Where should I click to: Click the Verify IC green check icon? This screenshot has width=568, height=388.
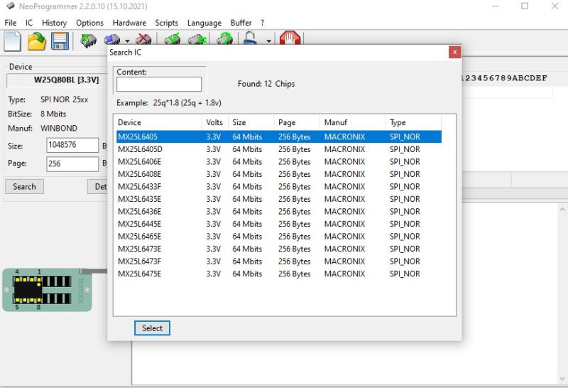point(172,39)
